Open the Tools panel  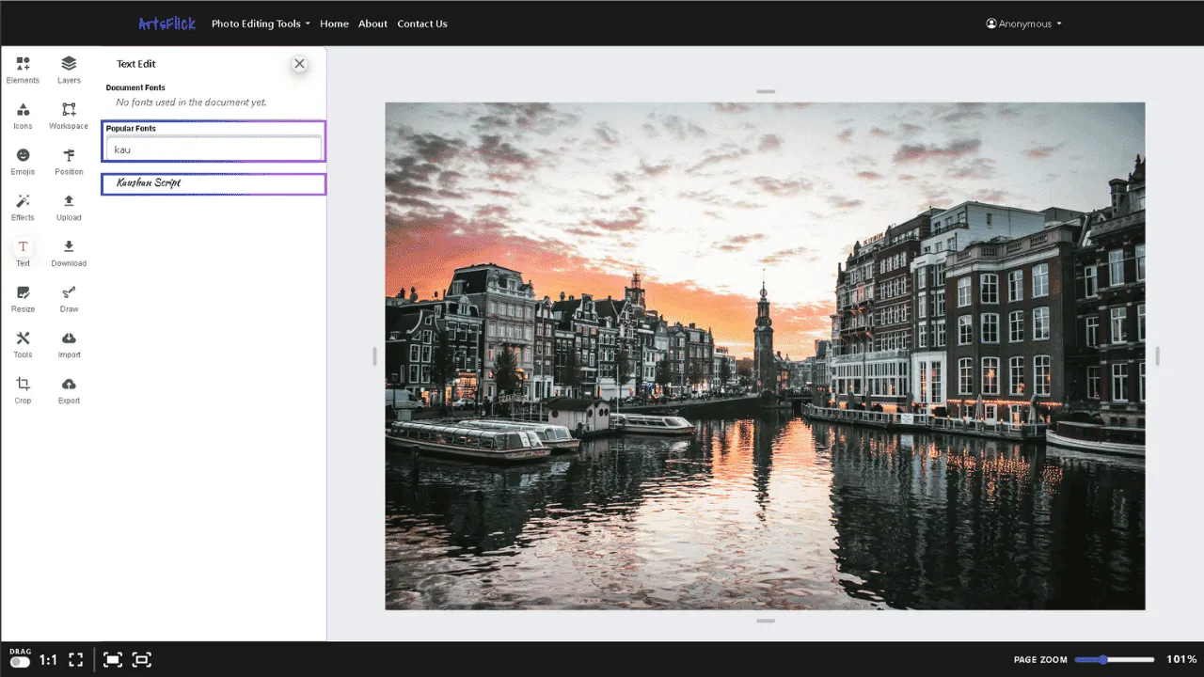[23, 344]
